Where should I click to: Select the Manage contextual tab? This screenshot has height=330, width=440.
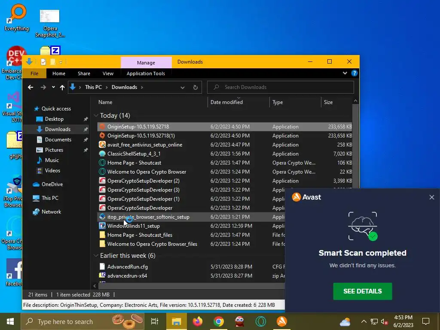146,63
